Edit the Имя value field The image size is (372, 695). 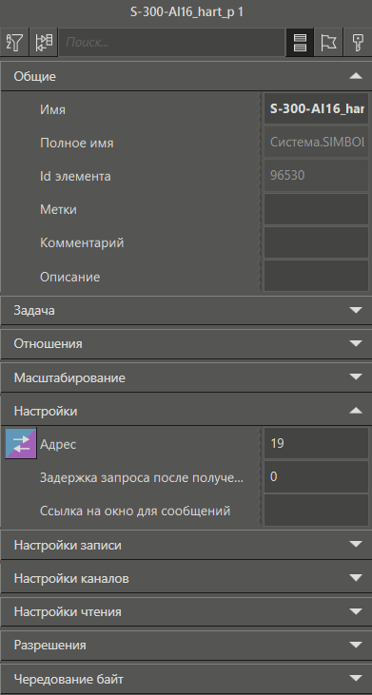[x=316, y=108]
